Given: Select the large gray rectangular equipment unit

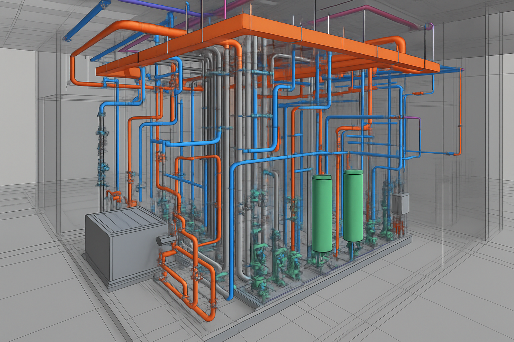Looking at the screenshot, I should click(x=124, y=244).
